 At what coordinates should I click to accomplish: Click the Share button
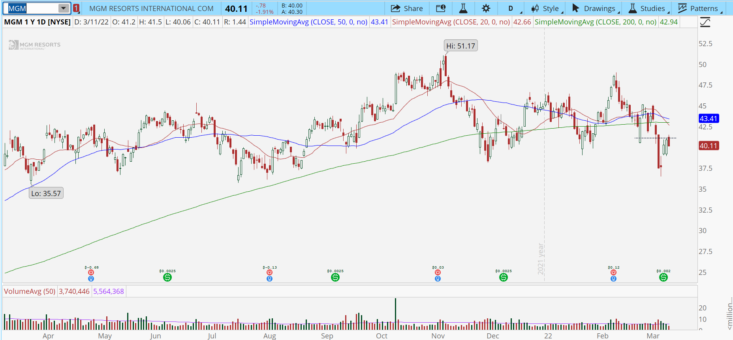point(407,8)
